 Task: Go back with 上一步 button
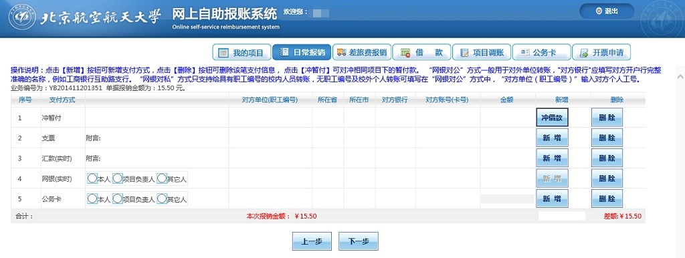312,241
